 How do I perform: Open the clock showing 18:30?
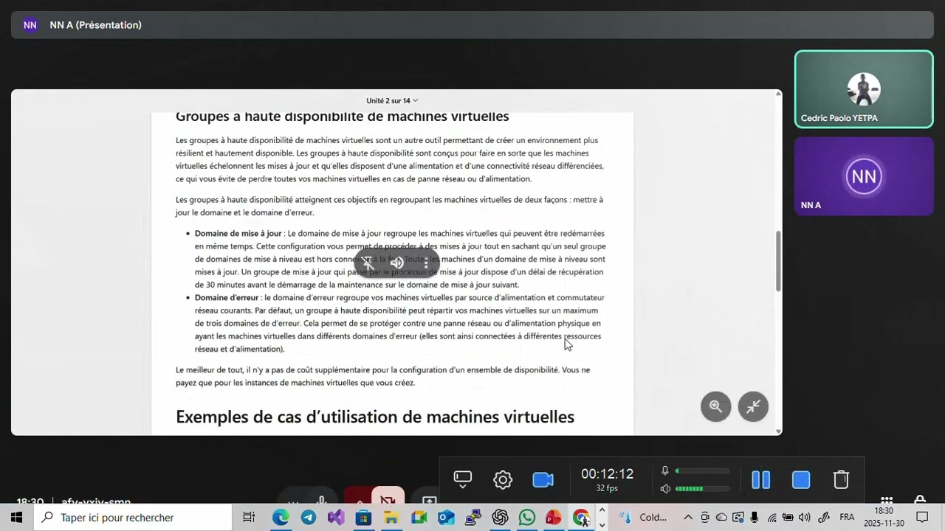pyautogui.click(x=884, y=517)
